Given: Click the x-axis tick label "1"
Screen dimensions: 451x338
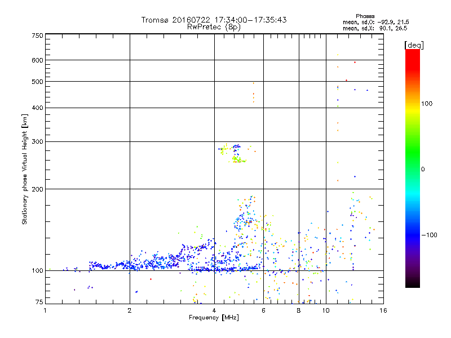Looking at the screenshot, I should tap(45, 310).
